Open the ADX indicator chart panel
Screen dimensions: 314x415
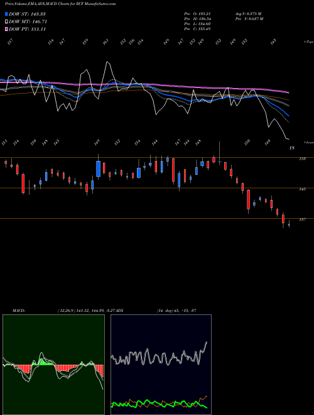click(161, 365)
